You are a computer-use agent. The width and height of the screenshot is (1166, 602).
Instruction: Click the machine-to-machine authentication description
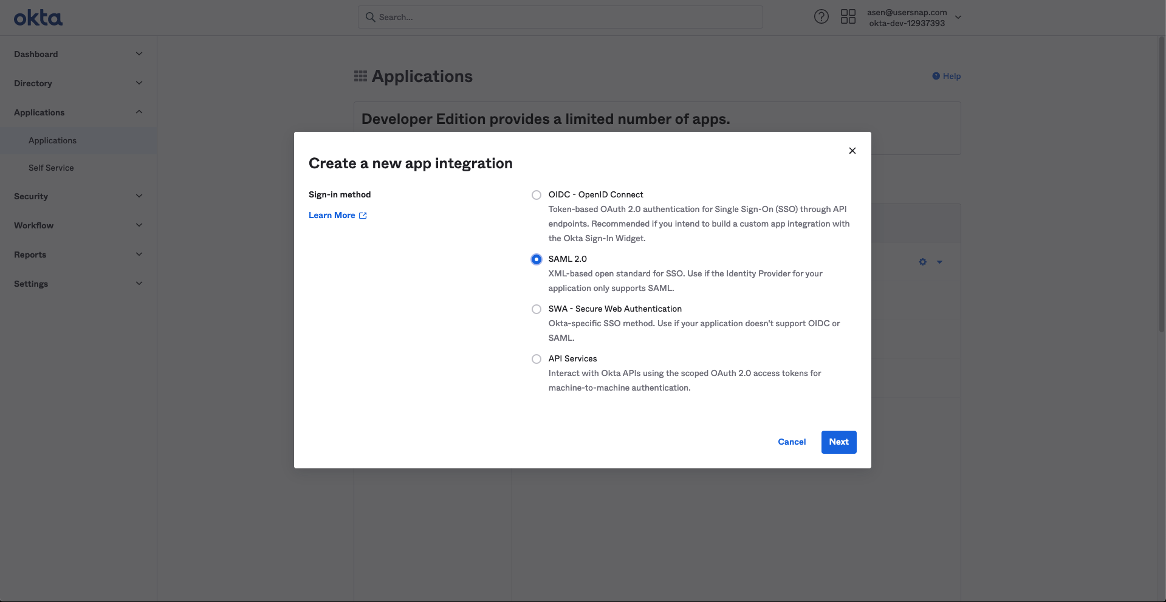(685, 380)
